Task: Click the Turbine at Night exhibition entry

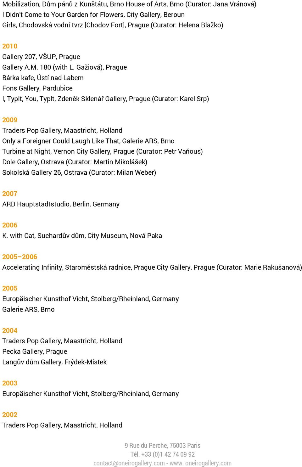Action: coord(102,152)
